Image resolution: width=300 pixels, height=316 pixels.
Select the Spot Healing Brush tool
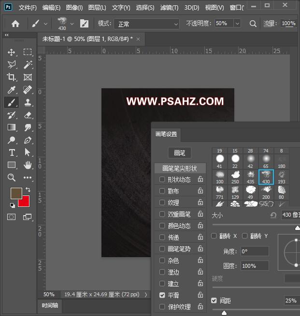[x=28, y=90]
